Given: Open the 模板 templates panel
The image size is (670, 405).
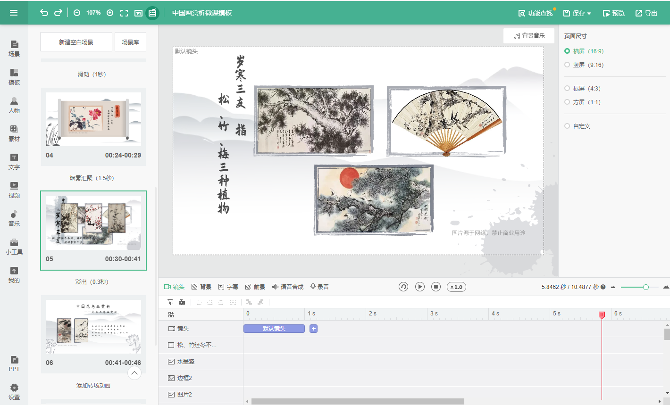Looking at the screenshot, I should pyautogui.click(x=14, y=76).
